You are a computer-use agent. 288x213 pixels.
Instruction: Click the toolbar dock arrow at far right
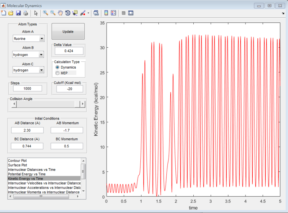pyautogui.click(x=283, y=13)
